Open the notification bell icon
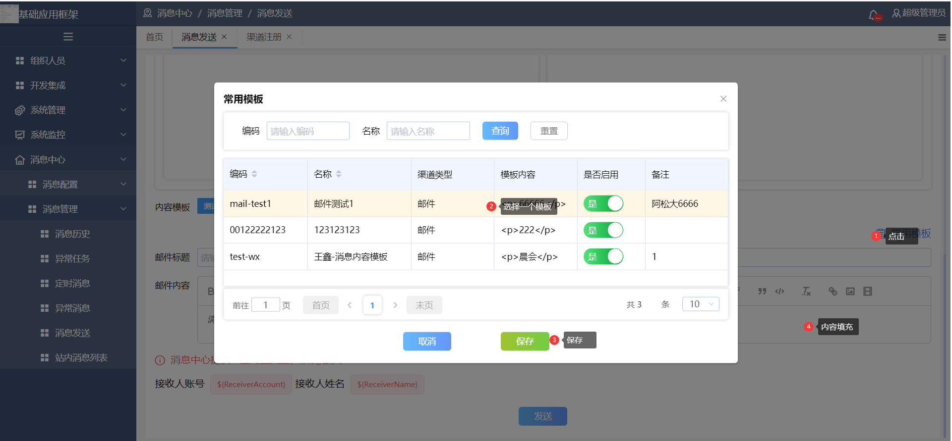Image resolution: width=952 pixels, height=441 pixels. pos(874,15)
